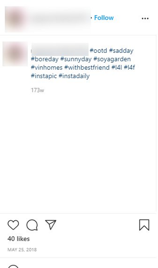View who liked via 40 likes
Screen dimensions: 158x268
tap(19, 239)
